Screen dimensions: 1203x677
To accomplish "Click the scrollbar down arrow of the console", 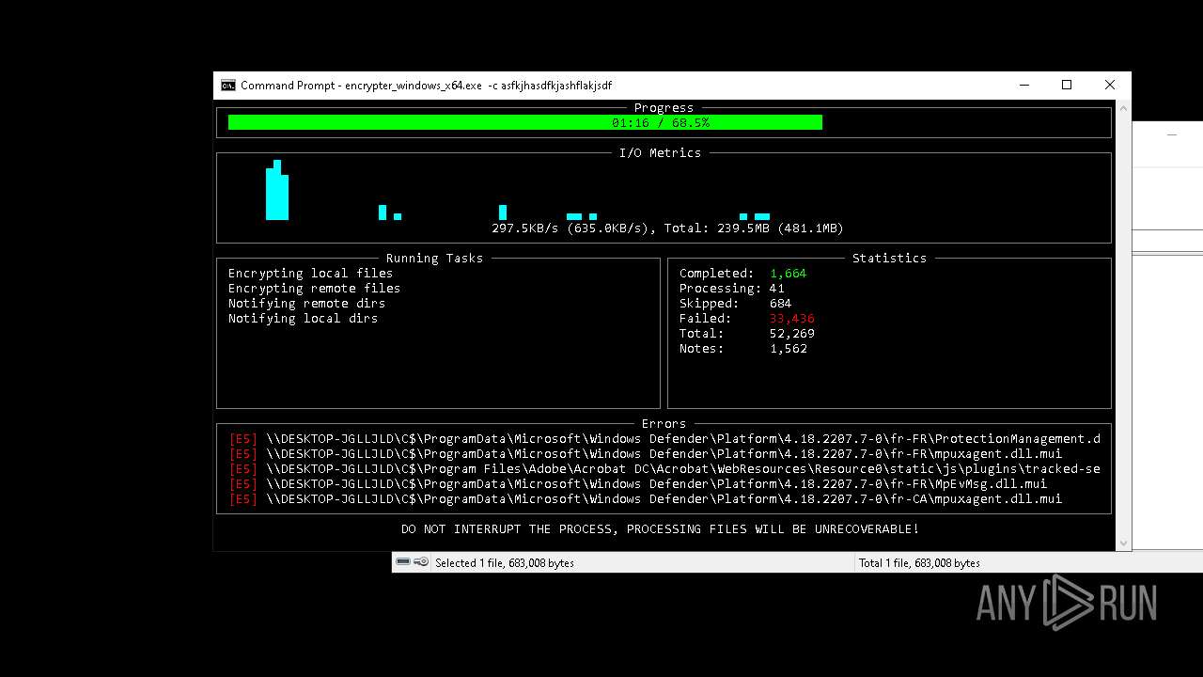I will pyautogui.click(x=1123, y=543).
